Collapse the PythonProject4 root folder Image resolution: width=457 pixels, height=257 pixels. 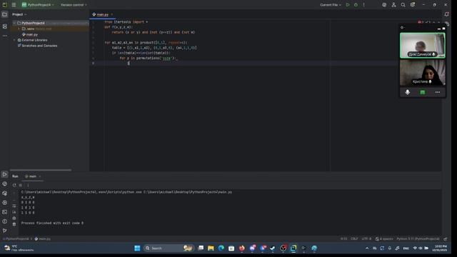click(14, 23)
